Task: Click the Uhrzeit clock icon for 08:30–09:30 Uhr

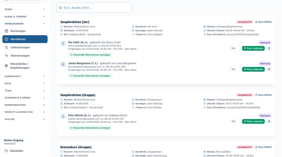Action: pyautogui.click(x=205, y=30)
